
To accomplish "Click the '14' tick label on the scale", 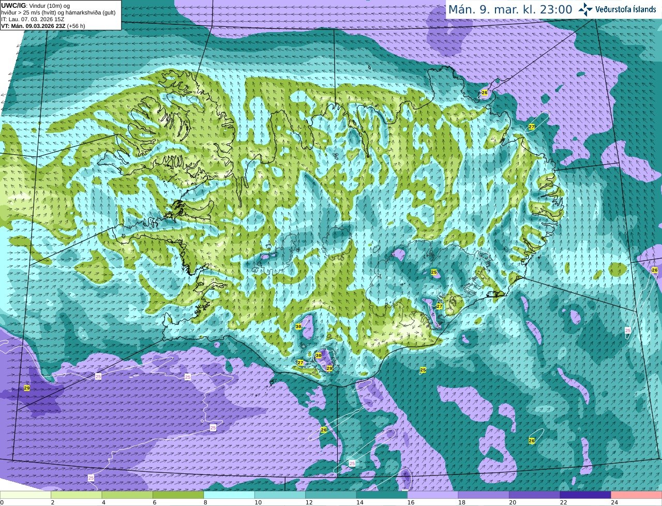I will click(x=360, y=502).
